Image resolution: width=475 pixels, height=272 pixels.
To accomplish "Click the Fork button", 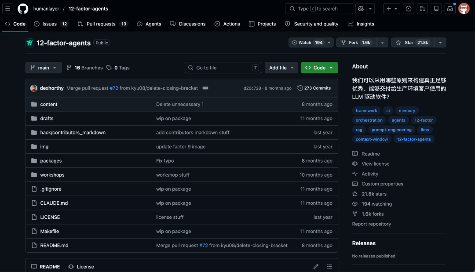I will [x=356, y=43].
